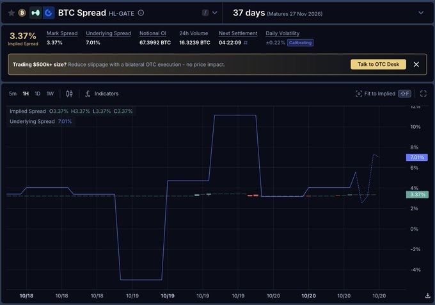The height and width of the screenshot is (305, 435).
Task: Click the Next Settlement label
Action: click(x=238, y=33)
